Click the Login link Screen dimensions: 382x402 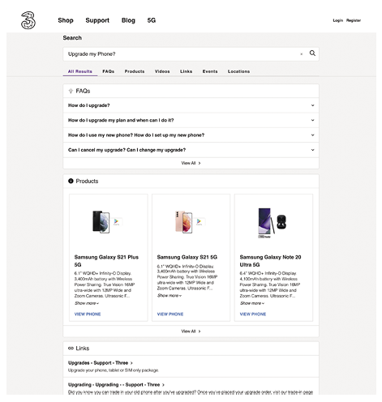point(338,20)
